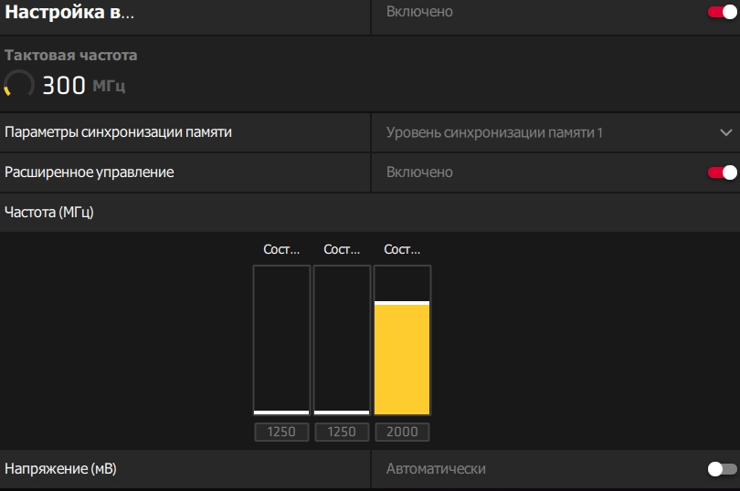Click the 300 МГц clock speed readout

click(84, 87)
